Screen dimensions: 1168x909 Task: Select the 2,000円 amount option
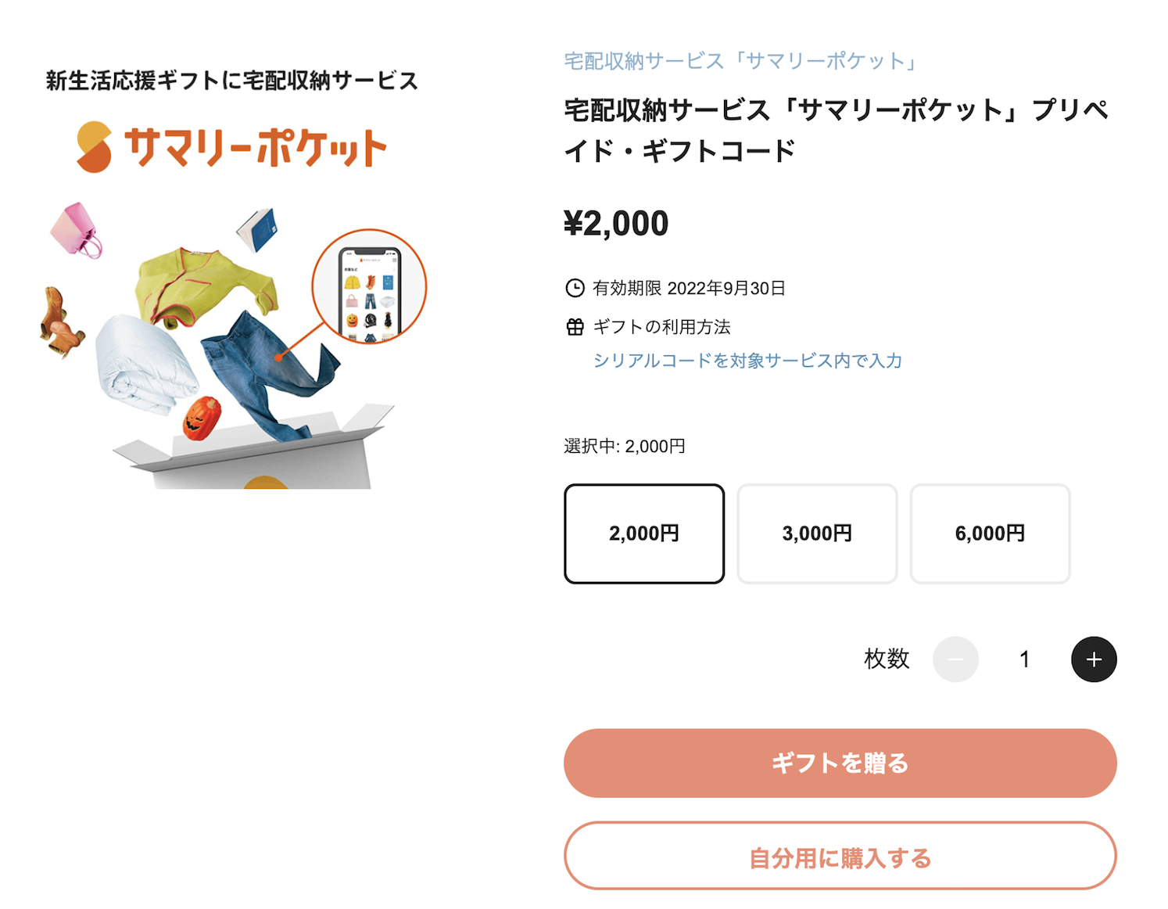644,534
